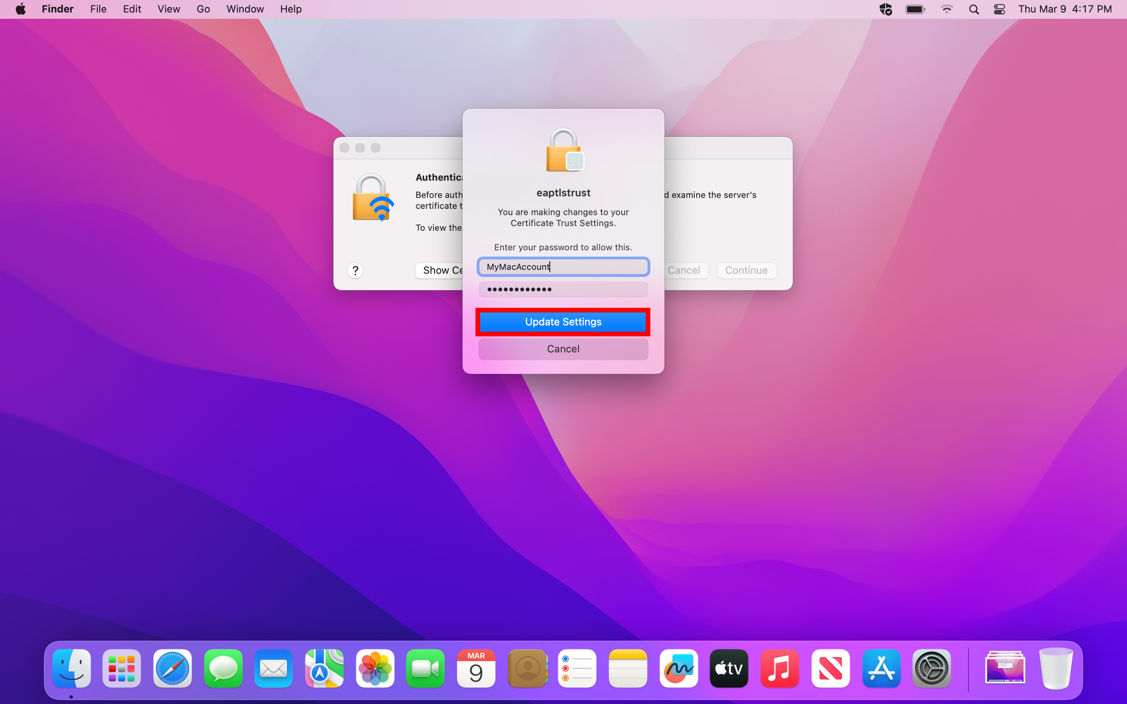The height and width of the screenshot is (704, 1127).
Task: Click the Control Center icon in menu bar
Action: [x=999, y=9]
